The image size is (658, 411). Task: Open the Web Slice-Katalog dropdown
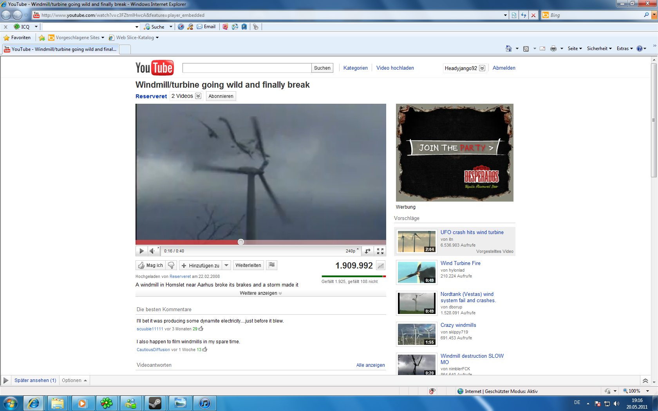(x=134, y=38)
